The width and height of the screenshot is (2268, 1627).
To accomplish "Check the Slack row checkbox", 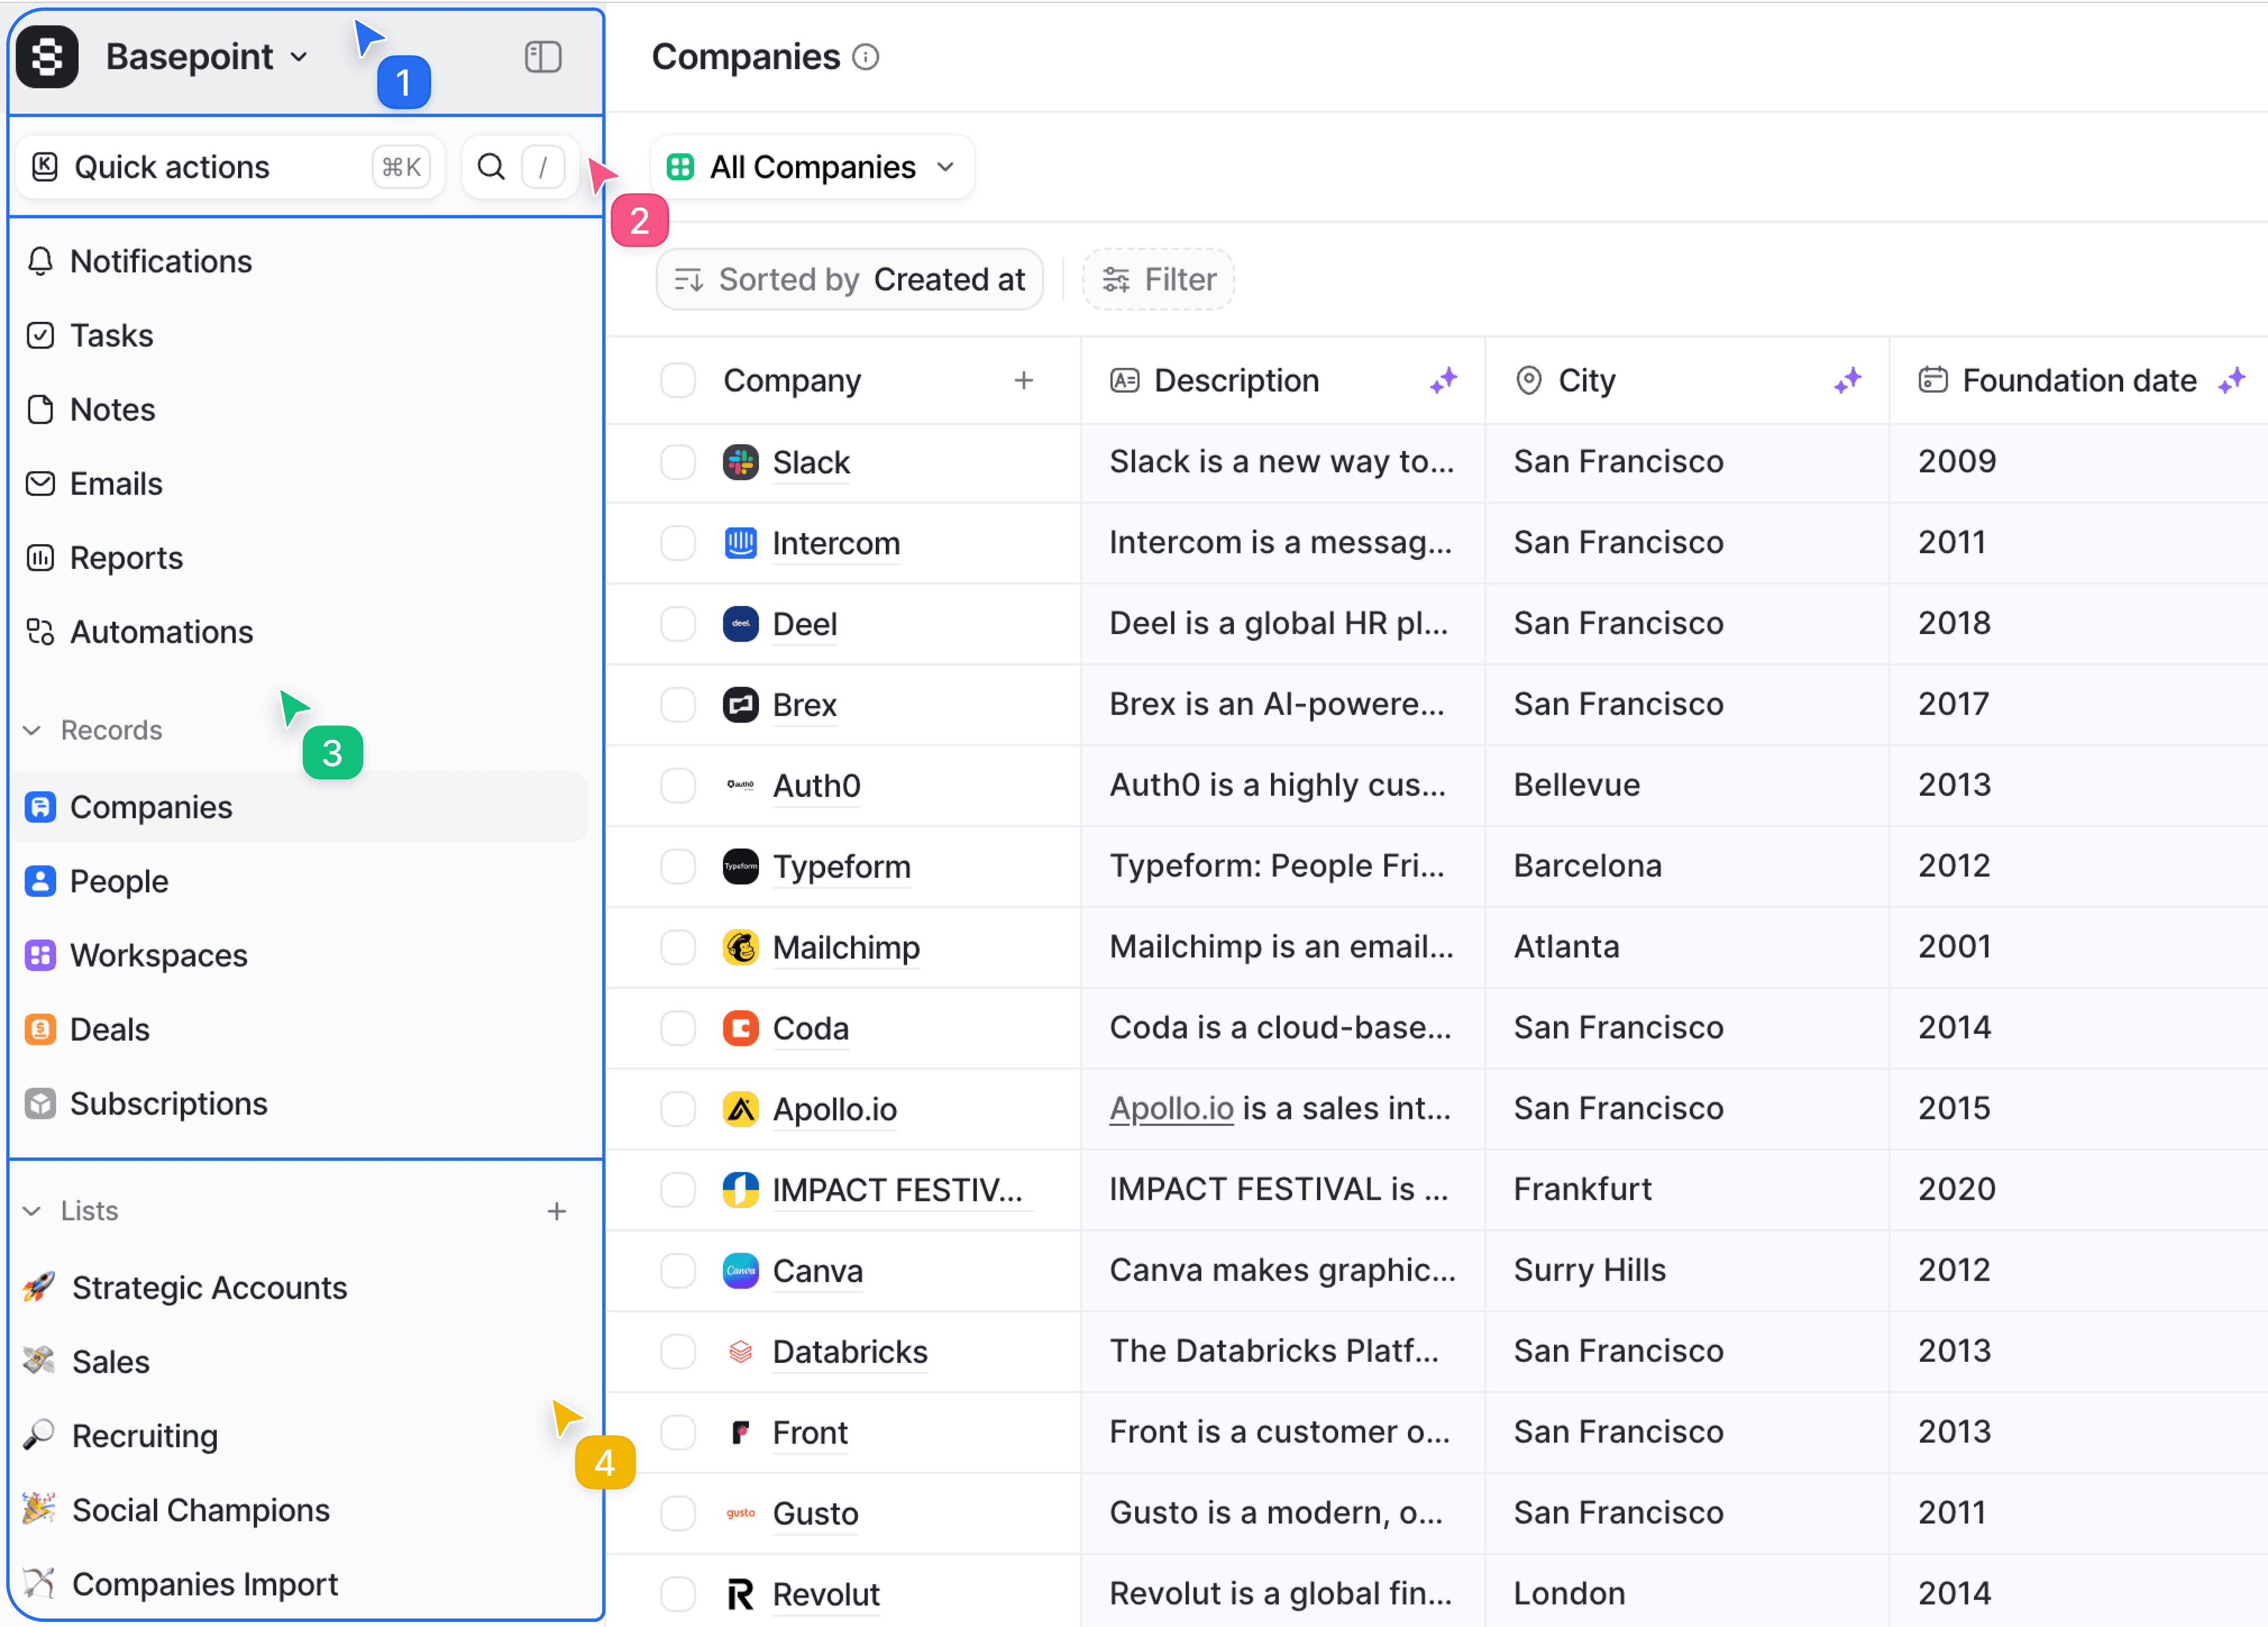I will [x=678, y=462].
